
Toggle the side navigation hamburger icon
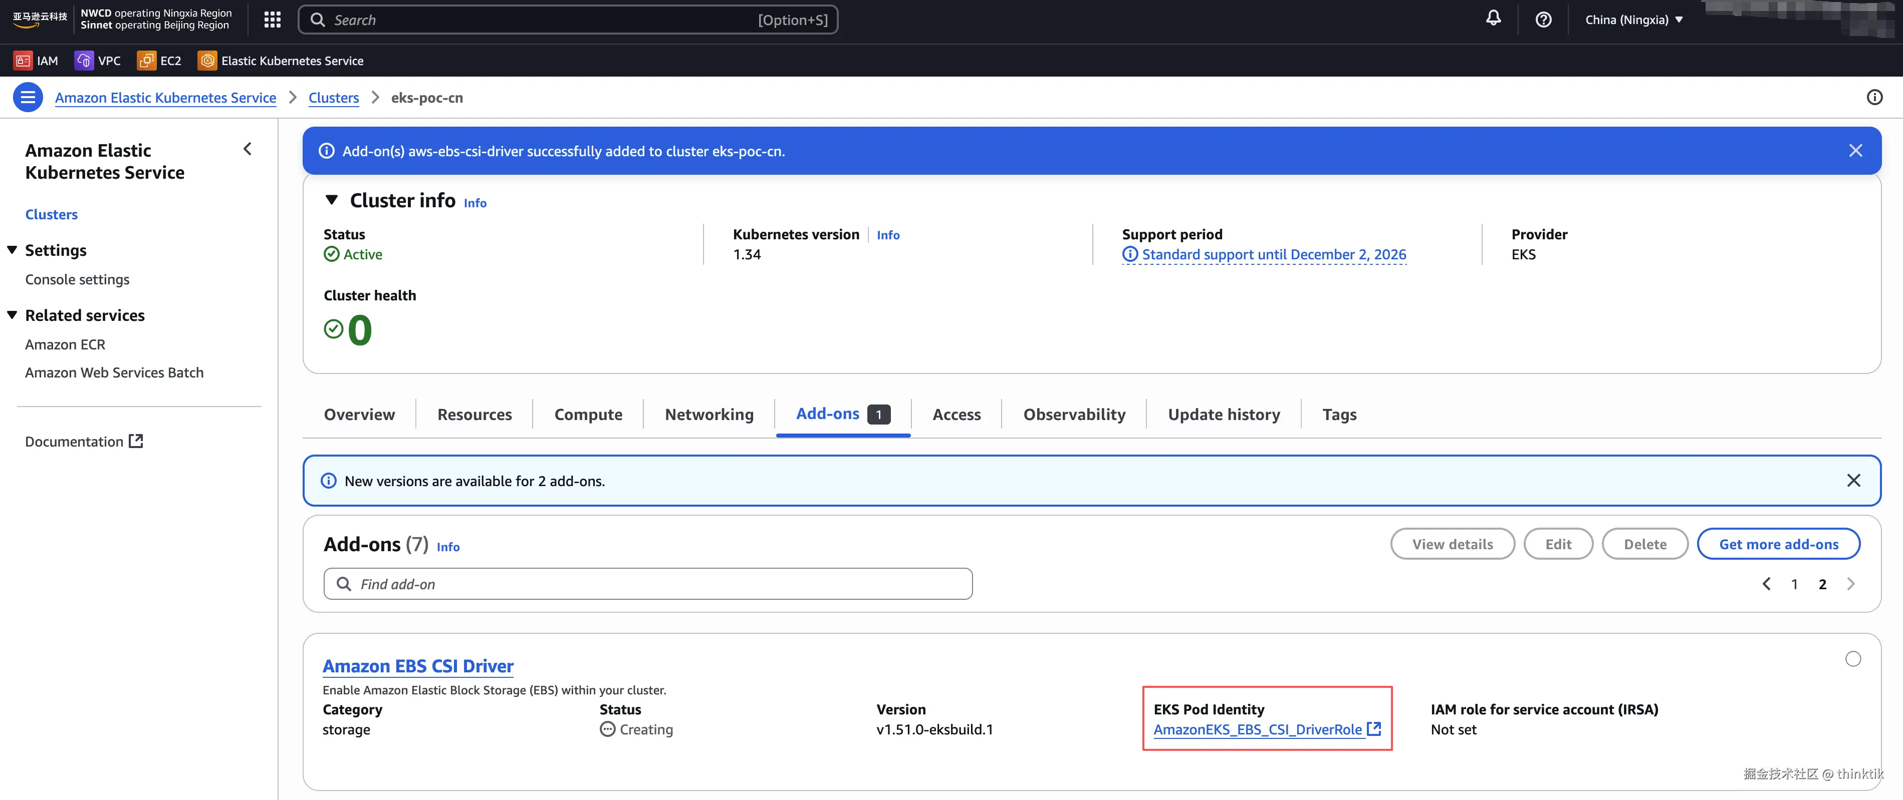pos(28,98)
